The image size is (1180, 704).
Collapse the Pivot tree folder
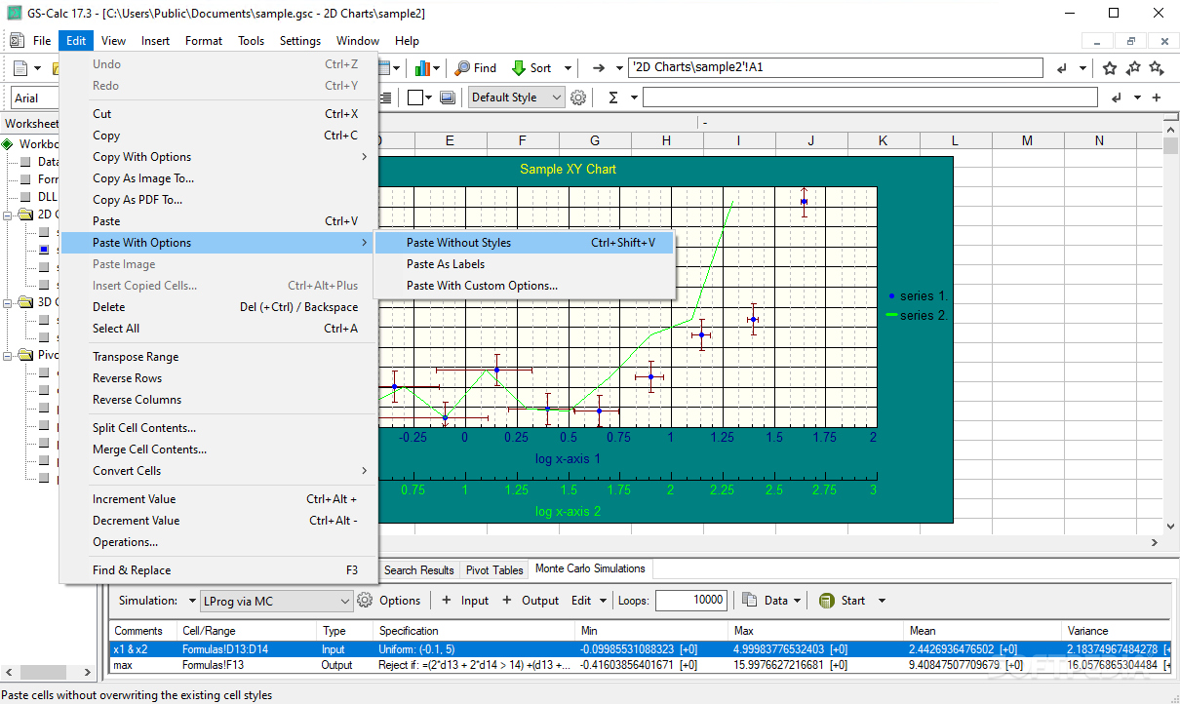click(x=10, y=355)
